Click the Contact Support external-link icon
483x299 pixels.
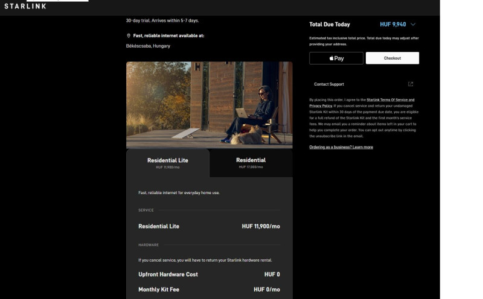[411, 84]
